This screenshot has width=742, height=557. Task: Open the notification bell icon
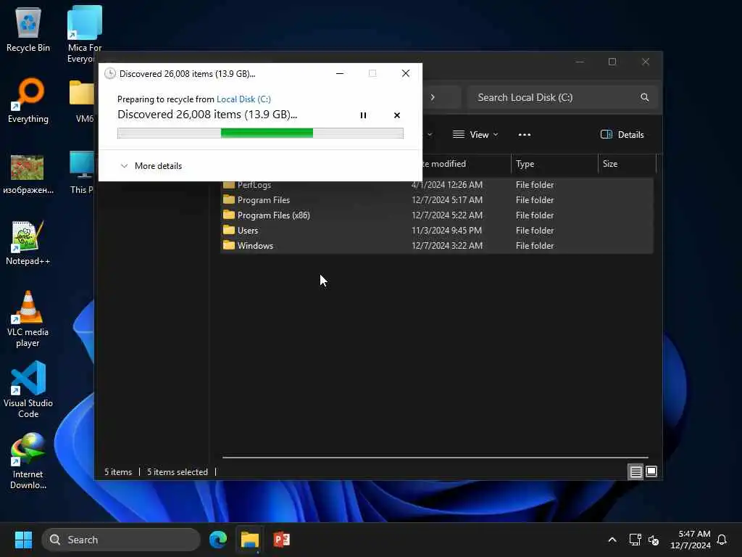(722, 540)
